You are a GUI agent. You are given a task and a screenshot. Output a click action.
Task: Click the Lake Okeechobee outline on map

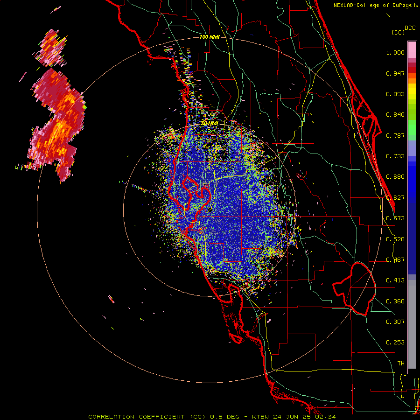[354, 288]
